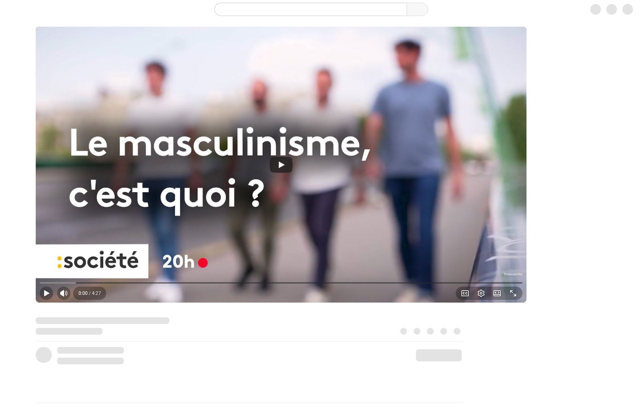Click the 0:00 / 4:27 time display
The image size is (641, 411).
(x=89, y=293)
